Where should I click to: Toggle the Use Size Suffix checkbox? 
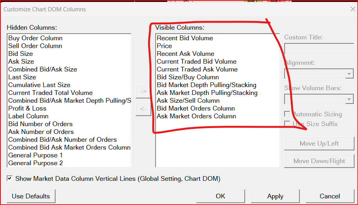click(287, 124)
